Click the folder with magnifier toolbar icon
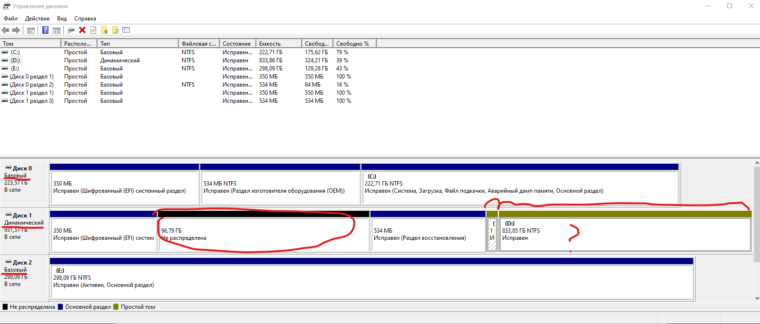The height and width of the screenshot is (324, 760). [115, 30]
